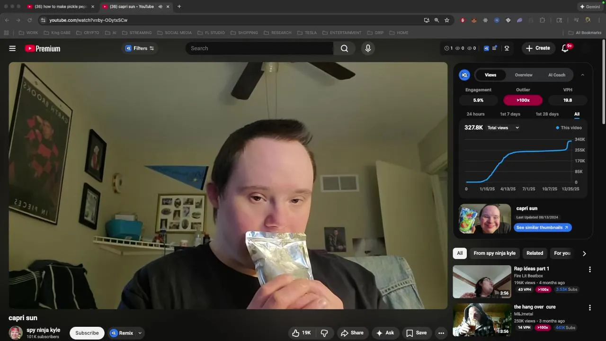Save the video with Save button
Viewport: 606px width, 341px height.
[x=417, y=333]
